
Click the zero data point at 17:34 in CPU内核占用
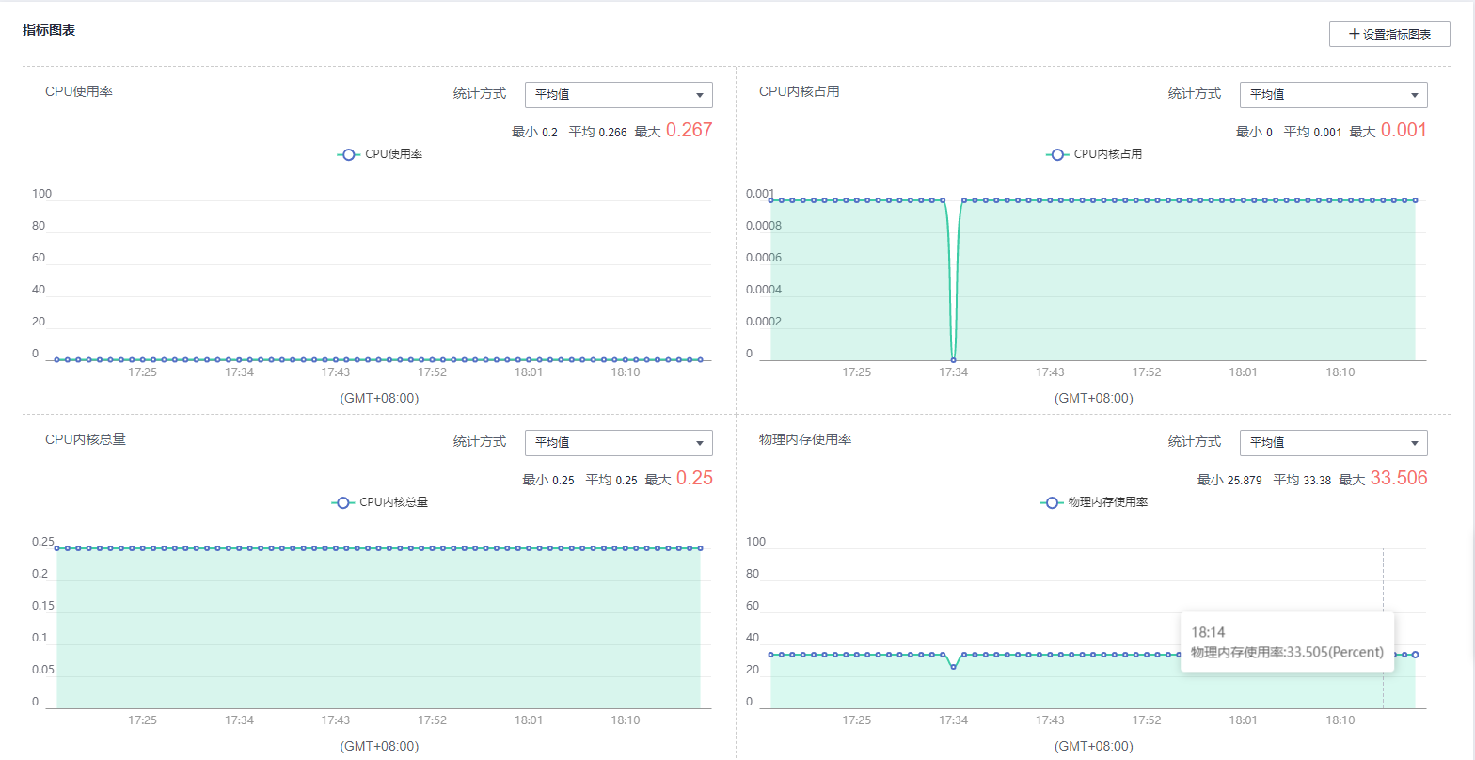pos(953,360)
